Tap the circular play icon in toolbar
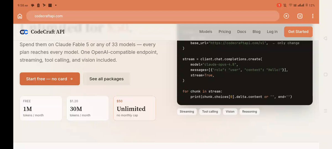Screen dimensions: 332x149 click(x=286, y=16)
